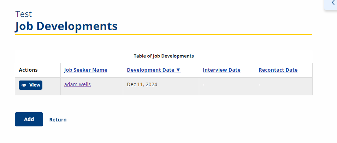Select the Table of Job Developments caption
337x143 pixels.
tap(164, 56)
